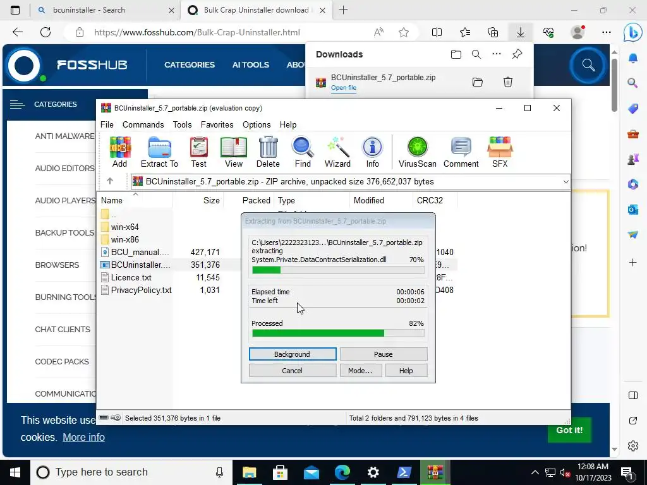This screenshot has height=485, width=647.
Task: Cancel the extraction
Action: click(x=293, y=370)
